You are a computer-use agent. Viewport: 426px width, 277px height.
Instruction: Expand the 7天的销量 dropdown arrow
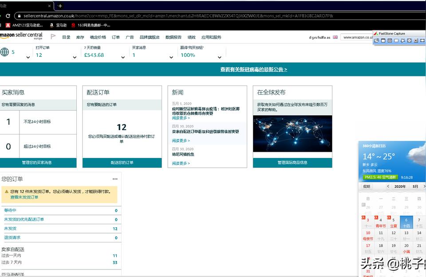point(123,57)
